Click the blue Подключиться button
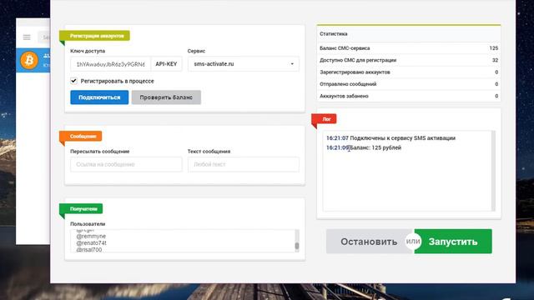Viewport: 534px width, 300px height. coord(99,97)
